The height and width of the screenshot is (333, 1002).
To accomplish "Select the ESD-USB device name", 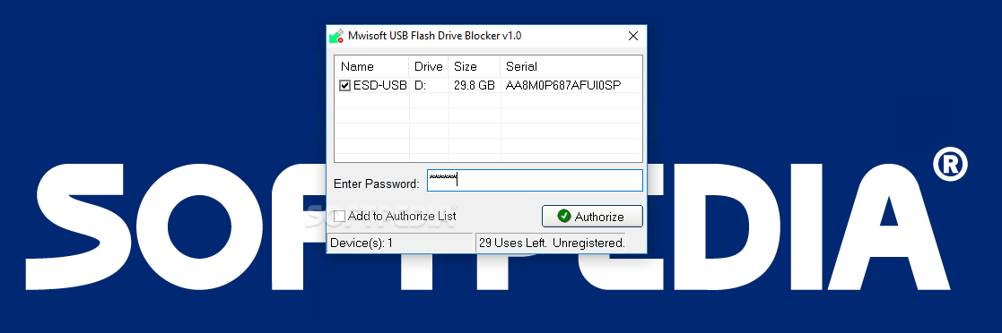I will (380, 85).
